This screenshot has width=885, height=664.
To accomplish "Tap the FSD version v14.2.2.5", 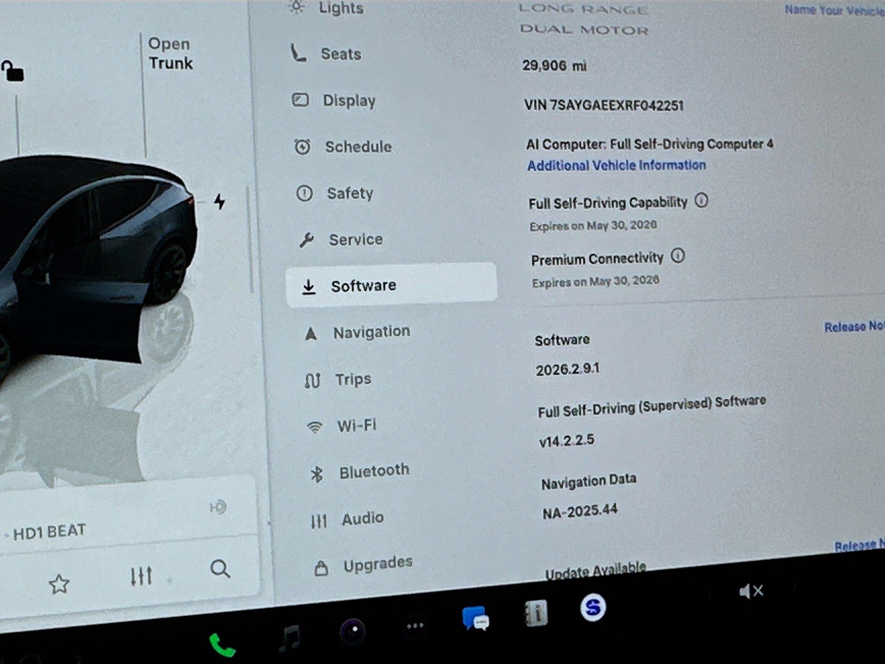I will tap(566, 440).
